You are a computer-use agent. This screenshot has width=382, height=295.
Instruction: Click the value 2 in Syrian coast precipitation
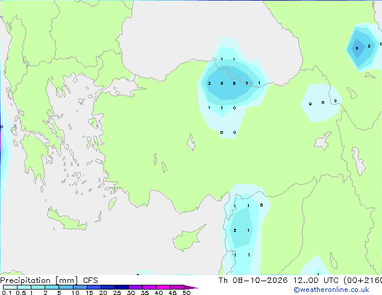pos(235,230)
